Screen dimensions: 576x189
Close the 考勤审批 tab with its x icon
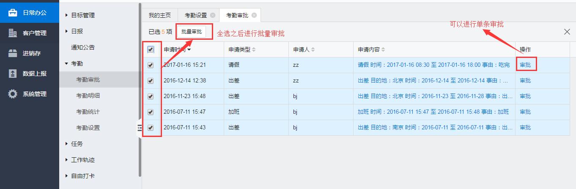click(254, 15)
